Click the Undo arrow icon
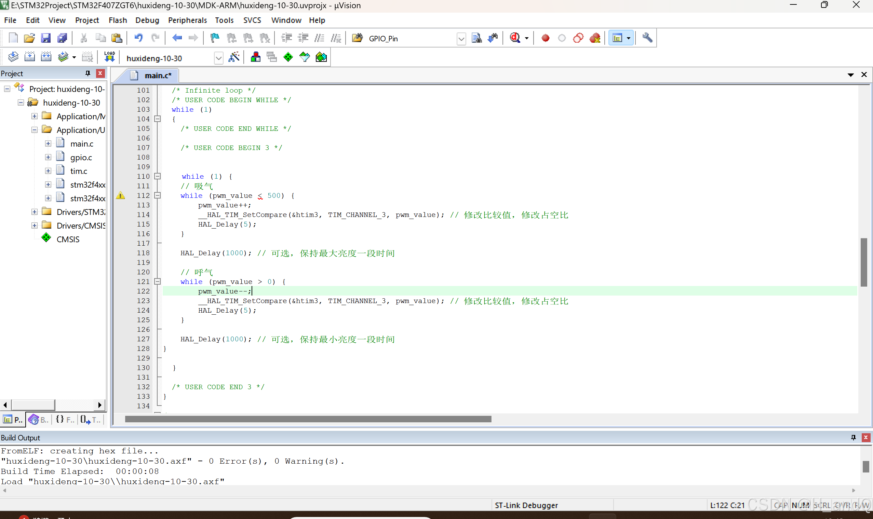Image resolution: width=873 pixels, height=519 pixels. (x=138, y=38)
